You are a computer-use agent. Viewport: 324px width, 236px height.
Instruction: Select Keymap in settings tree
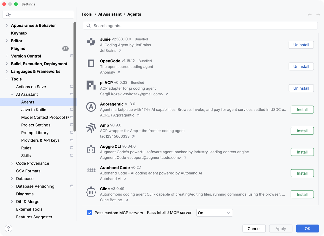(19, 33)
